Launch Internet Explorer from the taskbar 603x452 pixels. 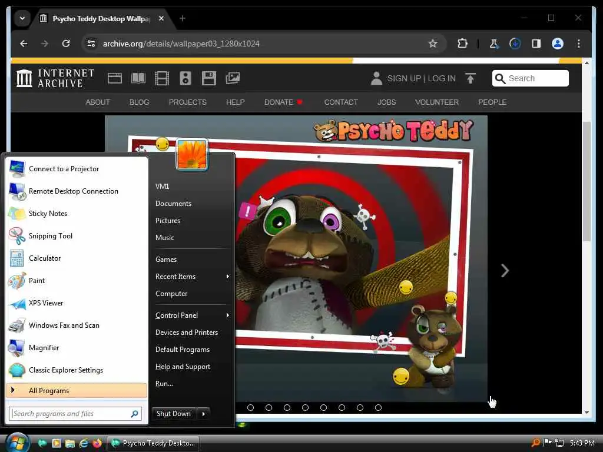[x=84, y=443]
